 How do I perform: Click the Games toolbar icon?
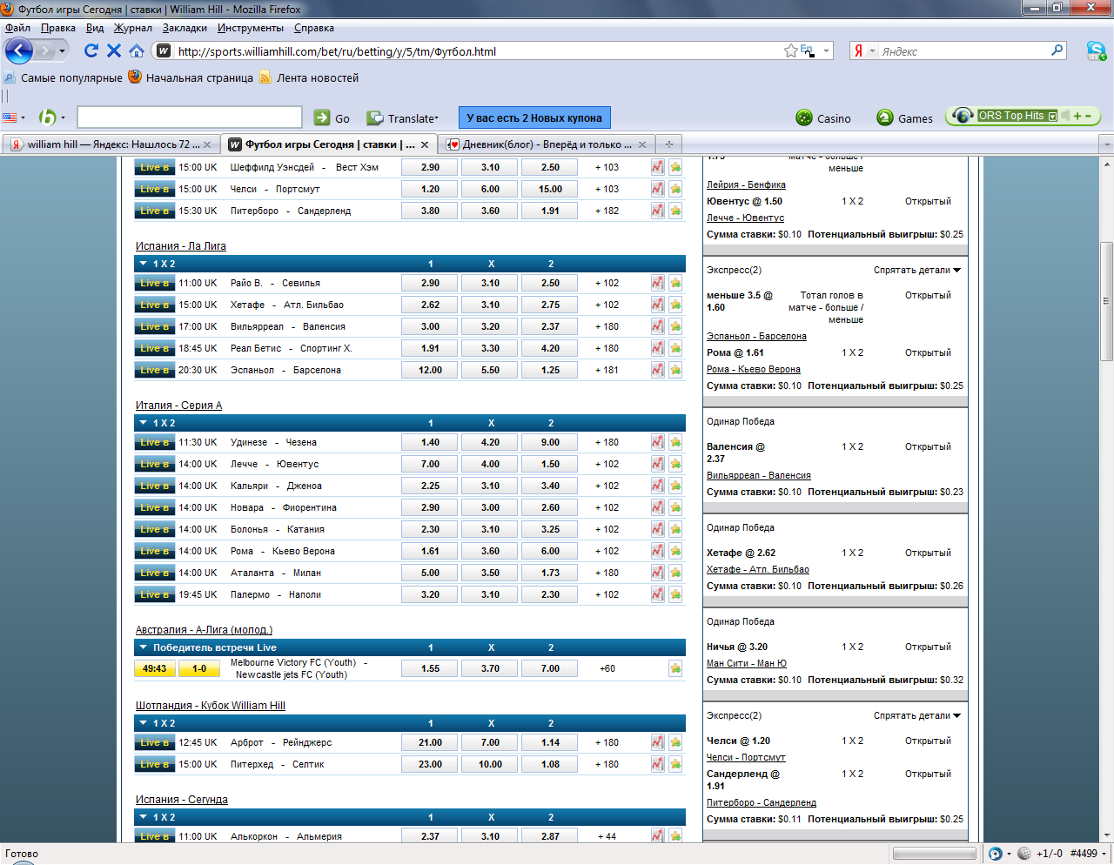[x=885, y=118]
